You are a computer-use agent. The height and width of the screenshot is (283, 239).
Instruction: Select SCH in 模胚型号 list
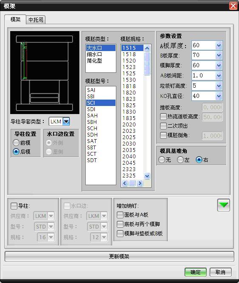coord(101,129)
